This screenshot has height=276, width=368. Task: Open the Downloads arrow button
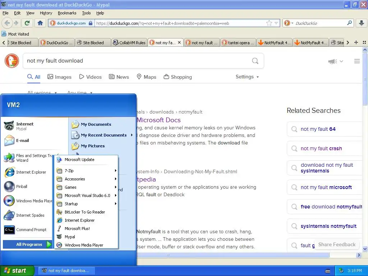362,23
